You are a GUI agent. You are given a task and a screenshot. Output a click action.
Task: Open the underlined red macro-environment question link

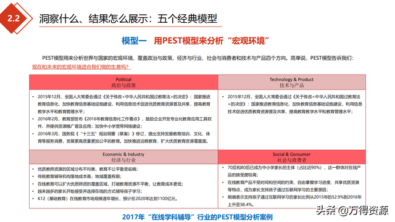[x=81, y=67]
